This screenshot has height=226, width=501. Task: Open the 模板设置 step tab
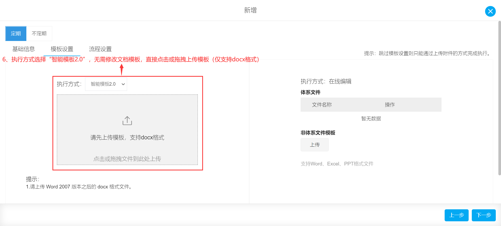click(62, 49)
